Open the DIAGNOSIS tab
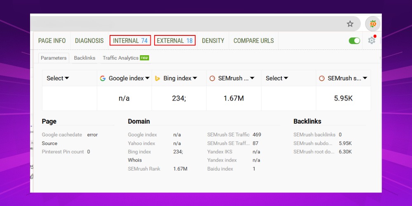The height and width of the screenshot is (206, 412). tap(89, 41)
